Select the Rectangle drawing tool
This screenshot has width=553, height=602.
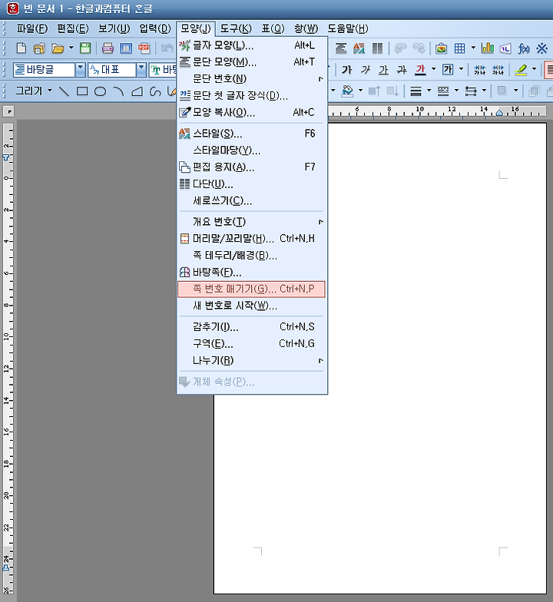[81, 91]
